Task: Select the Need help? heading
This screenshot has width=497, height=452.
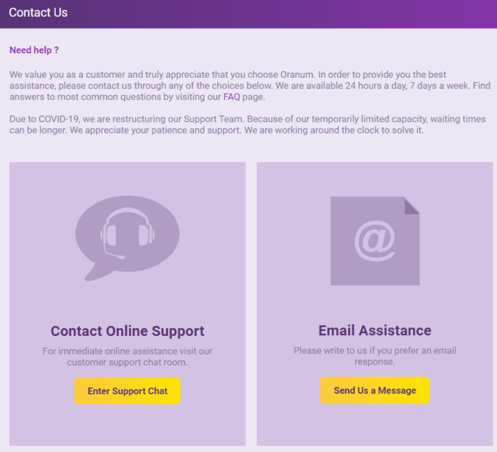Action: coord(34,50)
